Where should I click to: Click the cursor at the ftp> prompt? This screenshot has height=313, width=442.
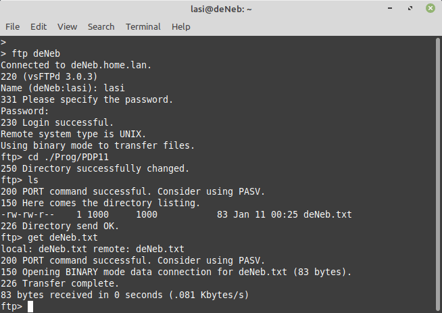30,306
